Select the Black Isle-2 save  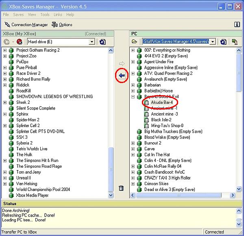point(161,120)
